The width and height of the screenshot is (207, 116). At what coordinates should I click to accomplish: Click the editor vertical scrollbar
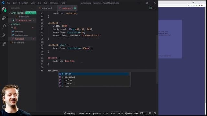[x=157, y=59]
